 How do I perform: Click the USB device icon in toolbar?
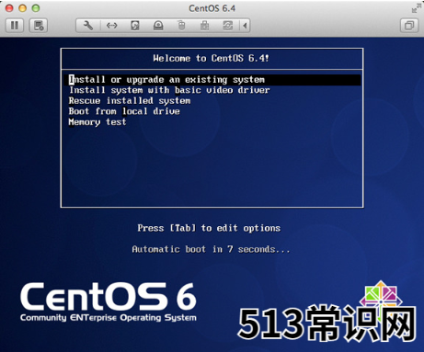(204, 26)
